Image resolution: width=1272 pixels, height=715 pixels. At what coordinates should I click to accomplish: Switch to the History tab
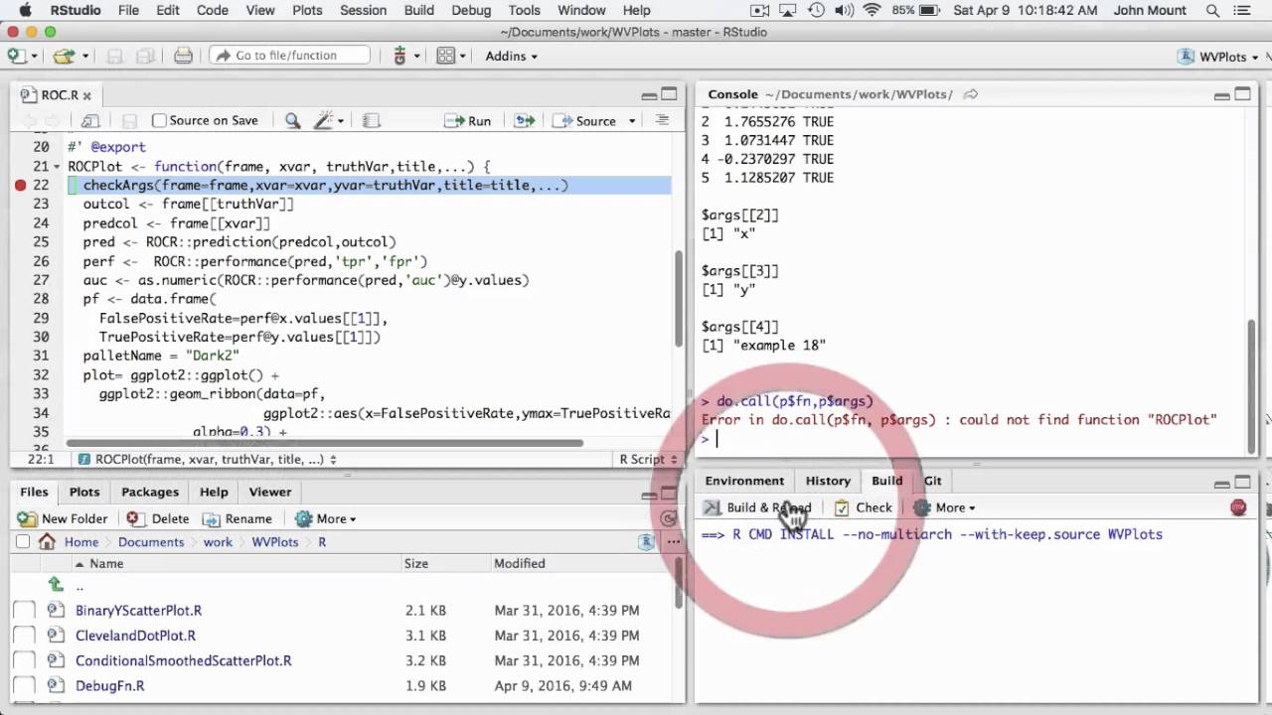click(x=828, y=481)
